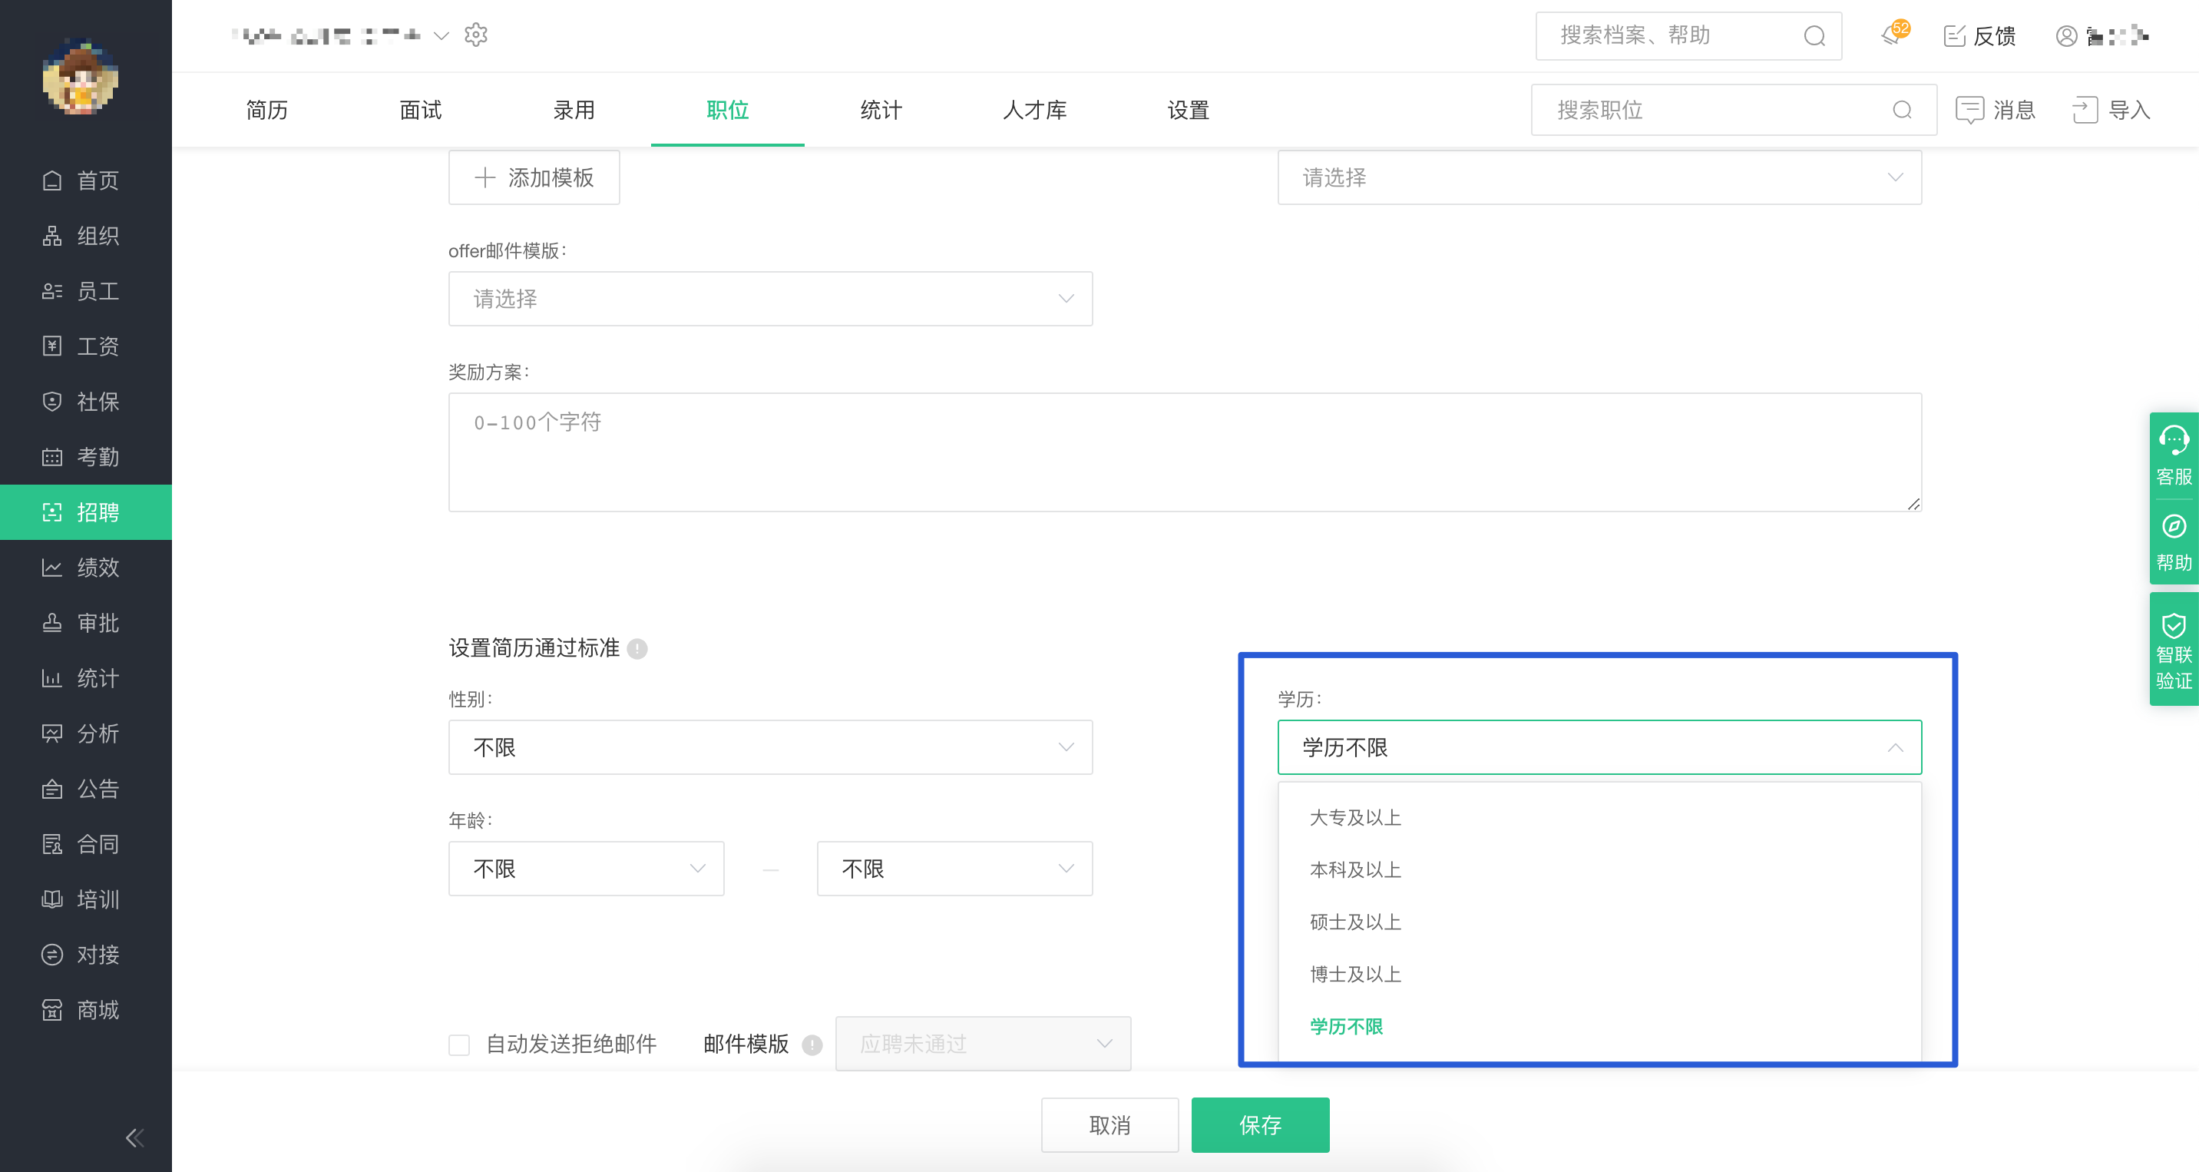Click info icon next to 设置简历通过标准
The image size is (2199, 1172).
tap(637, 649)
